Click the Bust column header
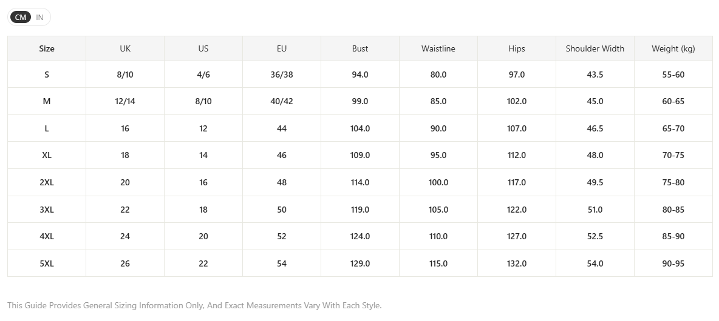 click(360, 48)
